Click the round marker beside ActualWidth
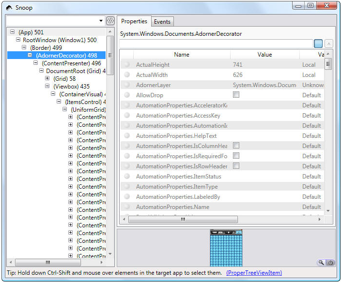341x282 pixels. coord(127,75)
